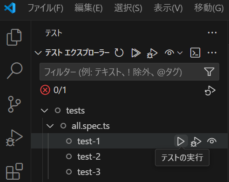Refresh tests in Test Explorer header
Viewport: 229px width, 182px height.
(x=119, y=53)
